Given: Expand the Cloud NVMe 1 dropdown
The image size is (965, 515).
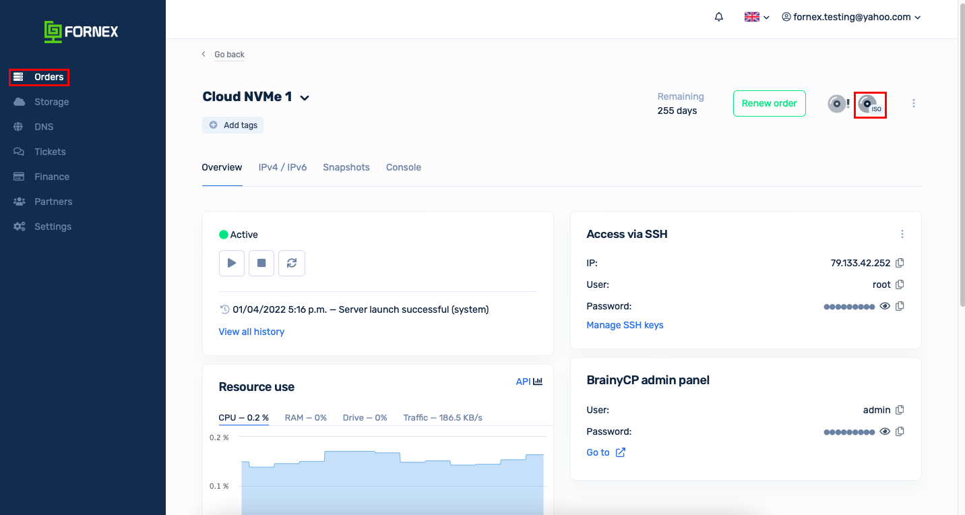Looking at the screenshot, I should tap(305, 98).
